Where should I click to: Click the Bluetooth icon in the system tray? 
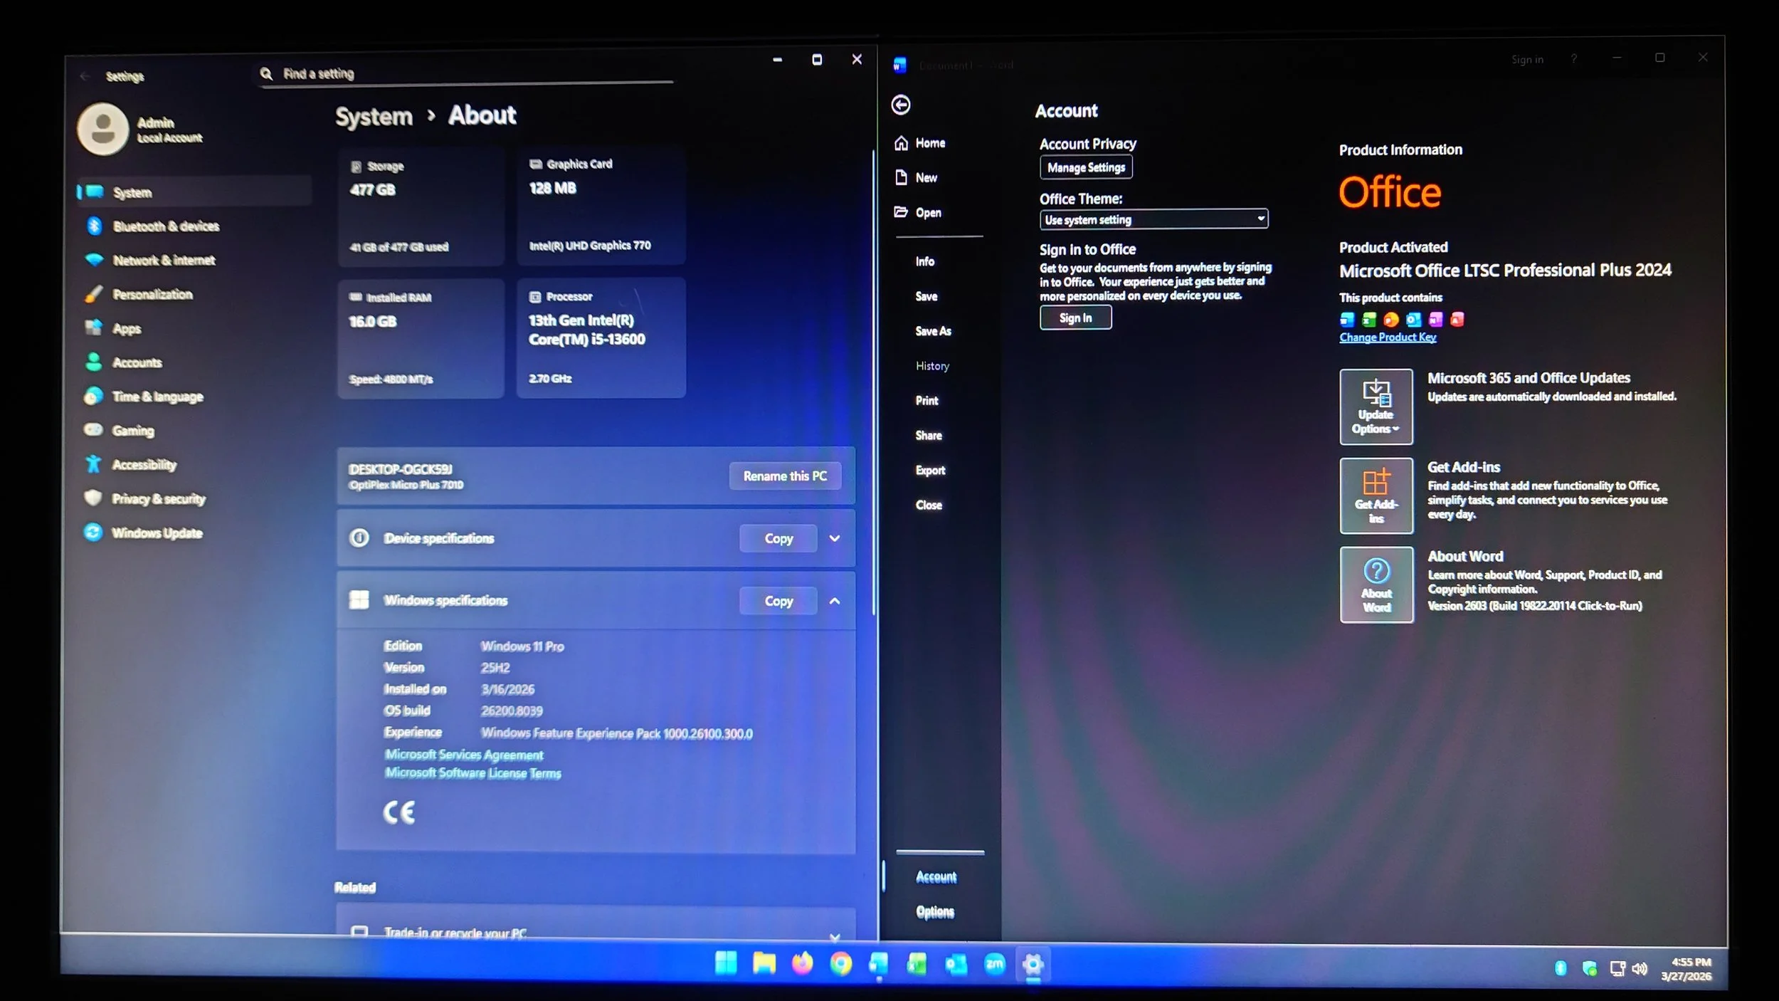coord(1561,968)
